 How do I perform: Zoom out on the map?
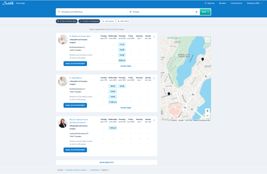207,116
